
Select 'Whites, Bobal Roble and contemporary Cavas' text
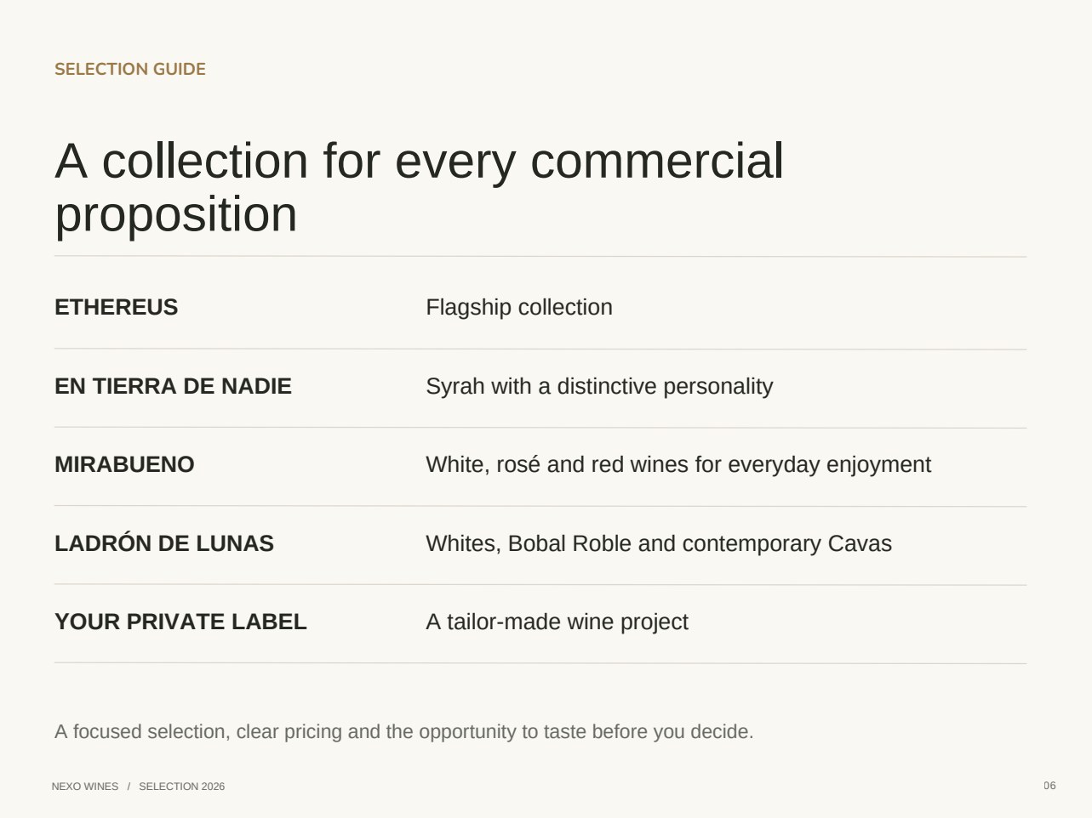click(659, 543)
